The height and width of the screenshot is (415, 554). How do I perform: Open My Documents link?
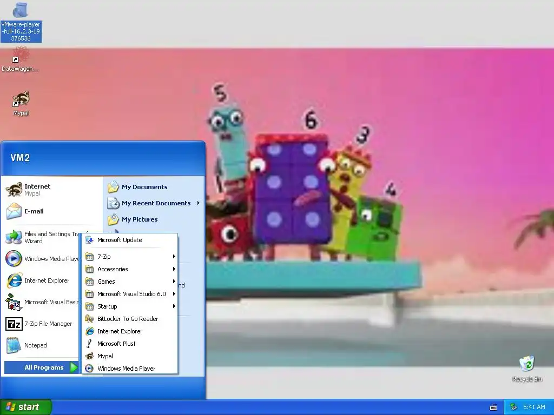point(144,187)
